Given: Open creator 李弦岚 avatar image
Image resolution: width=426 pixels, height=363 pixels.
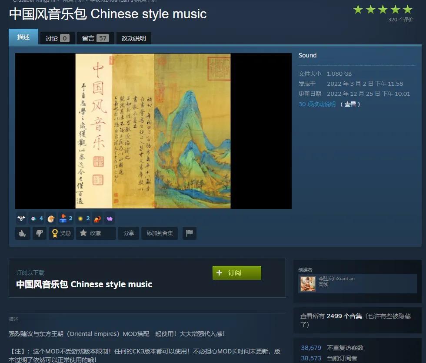Looking at the screenshot, I should [308, 283].
